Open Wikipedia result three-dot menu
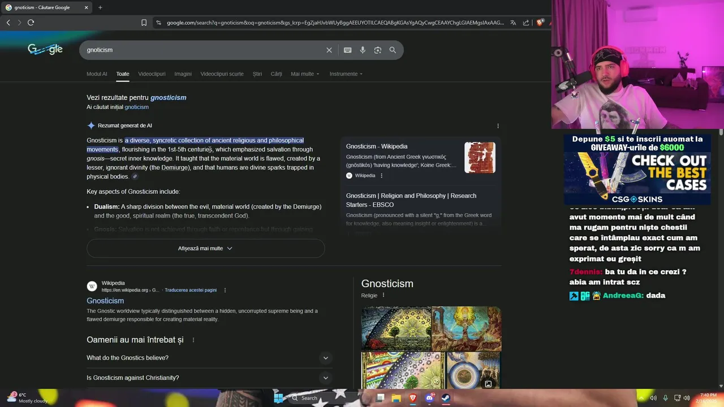 (225, 290)
